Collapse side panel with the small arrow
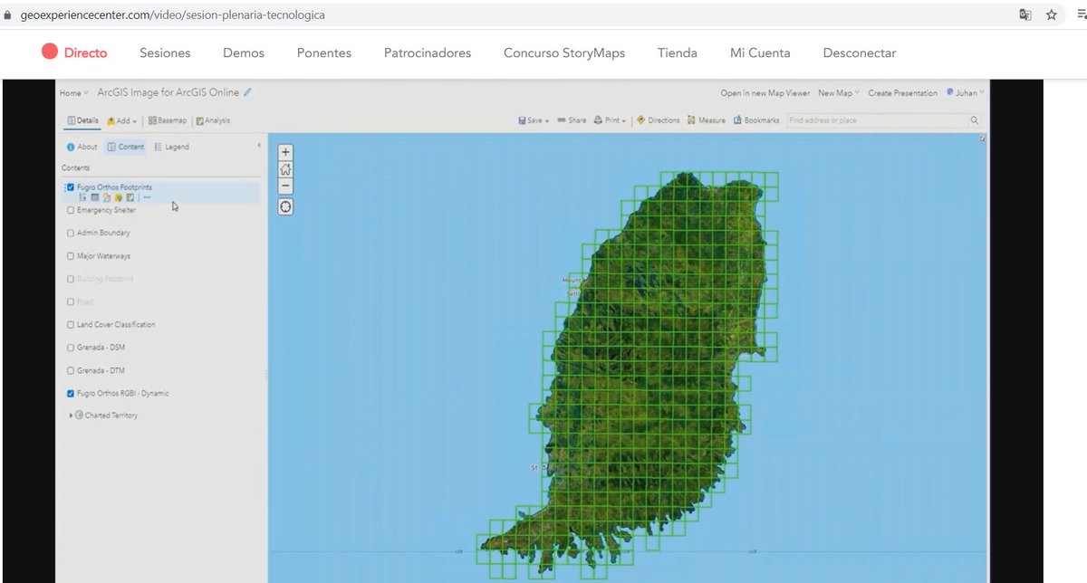 (x=259, y=146)
